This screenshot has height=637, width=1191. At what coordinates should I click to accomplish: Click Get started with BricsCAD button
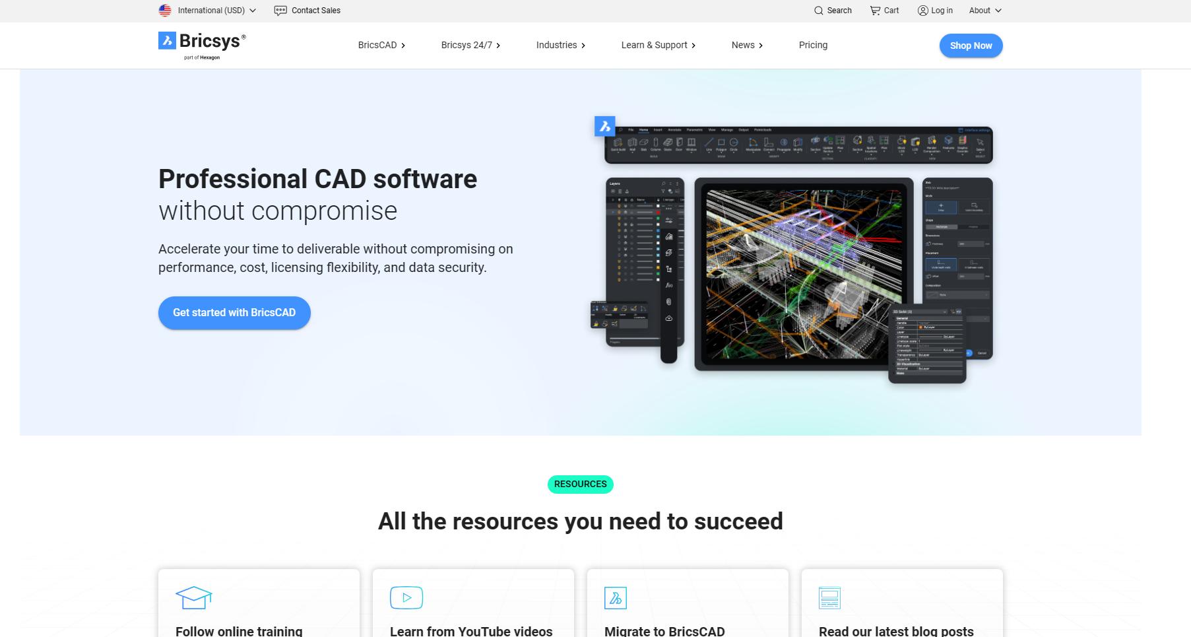click(234, 313)
